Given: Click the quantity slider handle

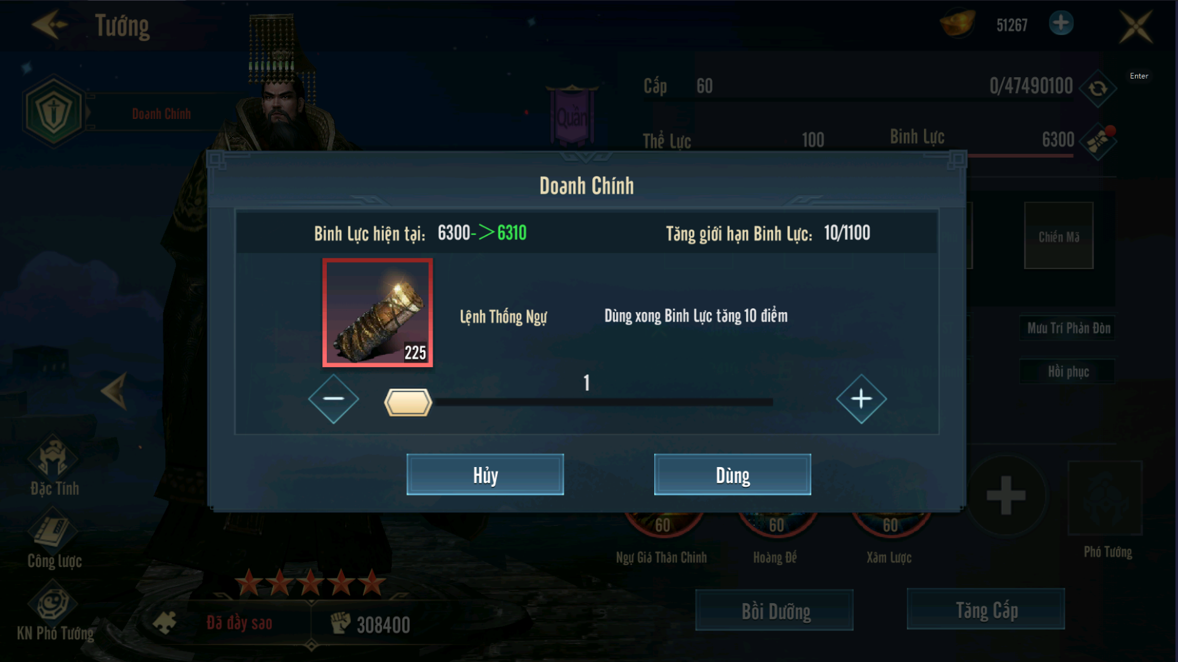Looking at the screenshot, I should 408,403.
